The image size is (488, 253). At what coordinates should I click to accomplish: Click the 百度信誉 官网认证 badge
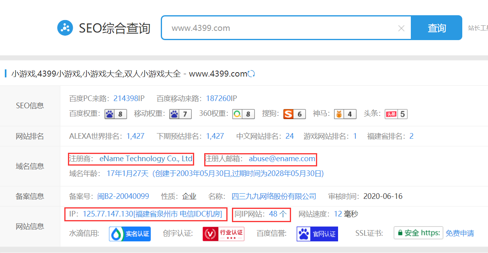[317, 233]
